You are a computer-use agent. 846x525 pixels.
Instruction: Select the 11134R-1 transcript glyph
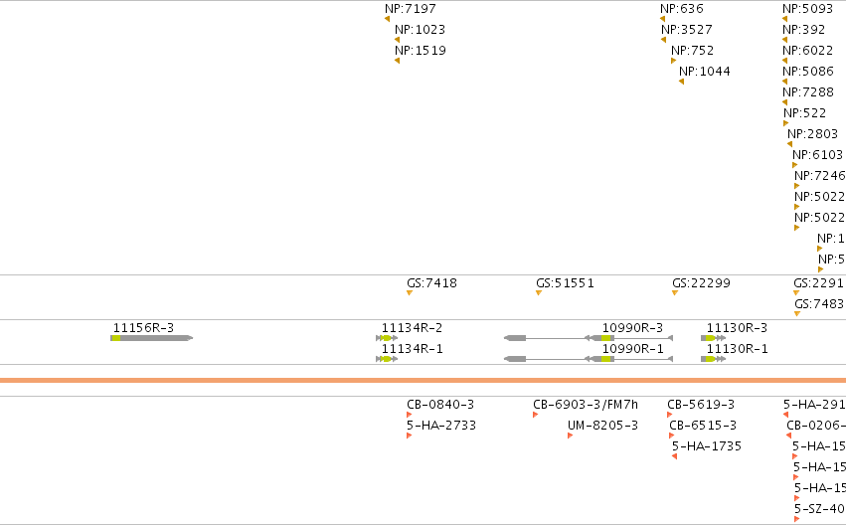pos(387,359)
